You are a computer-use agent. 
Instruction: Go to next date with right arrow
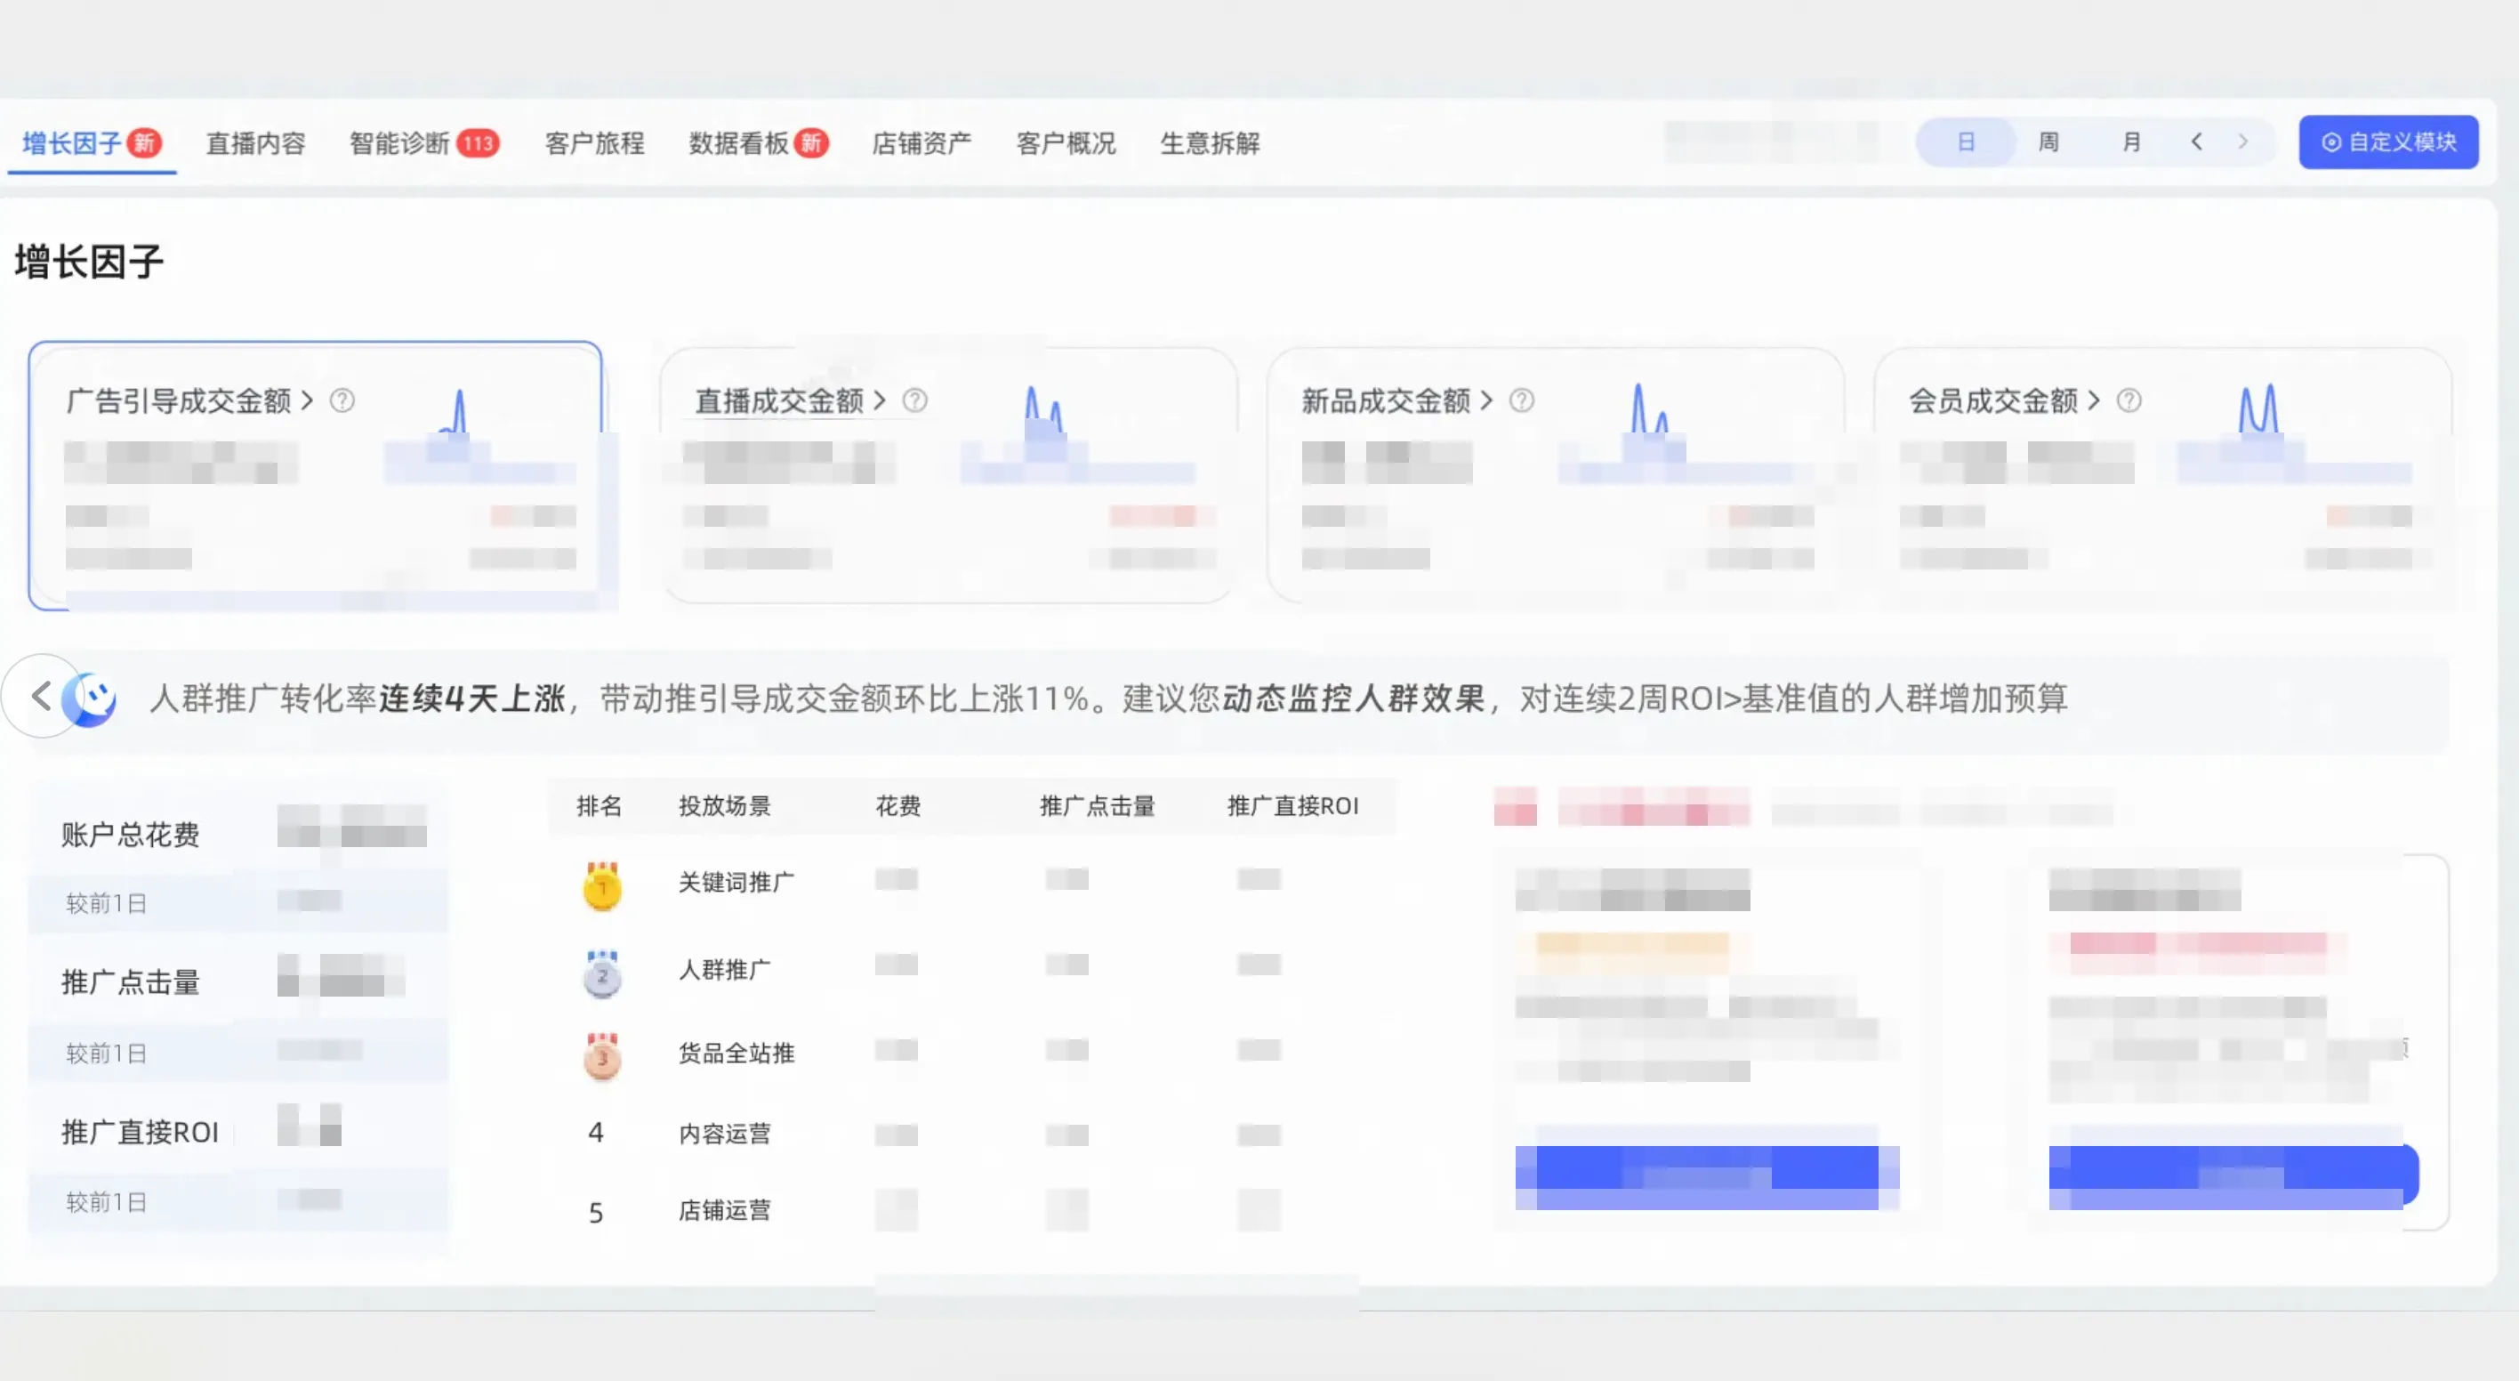point(2242,141)
